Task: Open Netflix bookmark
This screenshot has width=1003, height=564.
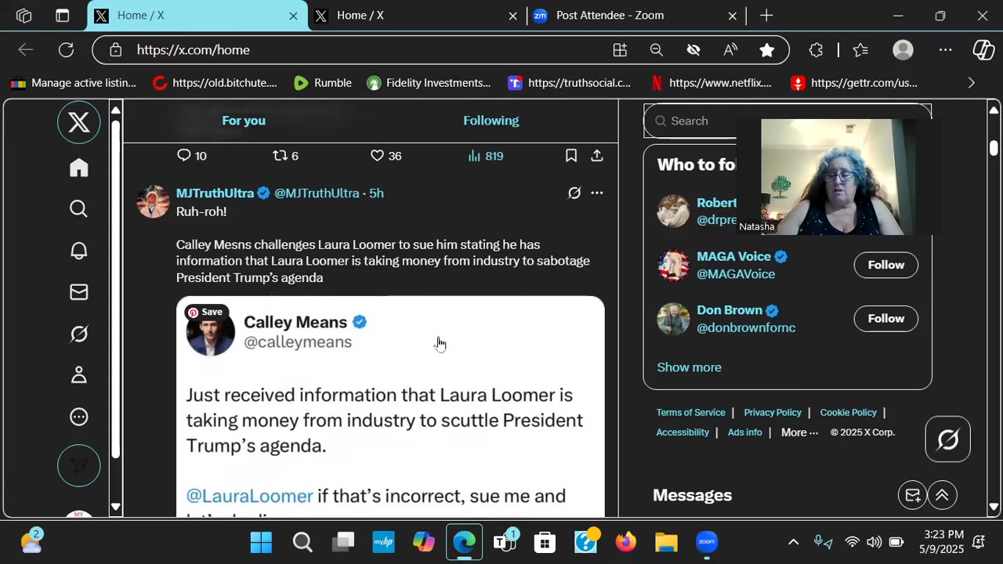Action: click(712, 83)
